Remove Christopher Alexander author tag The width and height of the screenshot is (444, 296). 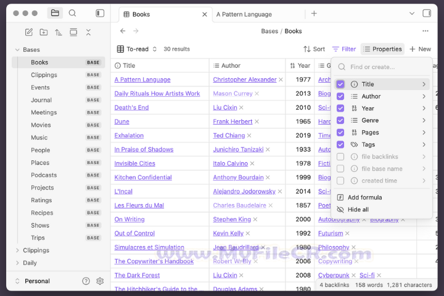click(x=281, y=80)
